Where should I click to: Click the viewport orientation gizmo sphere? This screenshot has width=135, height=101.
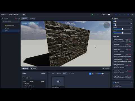pyautogui.click(x=107, y=25)
